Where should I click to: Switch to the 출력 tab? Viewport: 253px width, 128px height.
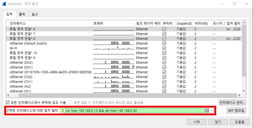click(22, 14)
